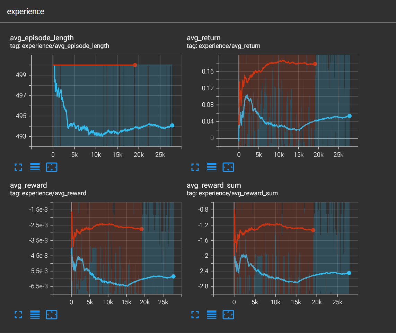This screenshot has height=333, width=396.
Task: Expand avg_reward chart to full size
Action: (x=18, y=315)
